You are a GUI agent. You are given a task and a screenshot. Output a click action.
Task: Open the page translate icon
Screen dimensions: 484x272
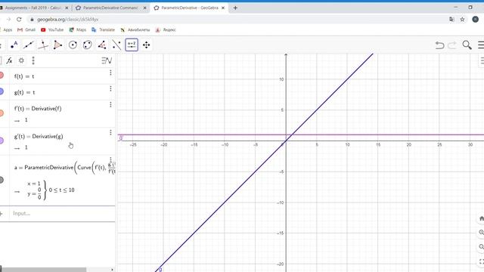tap(451, 20)
